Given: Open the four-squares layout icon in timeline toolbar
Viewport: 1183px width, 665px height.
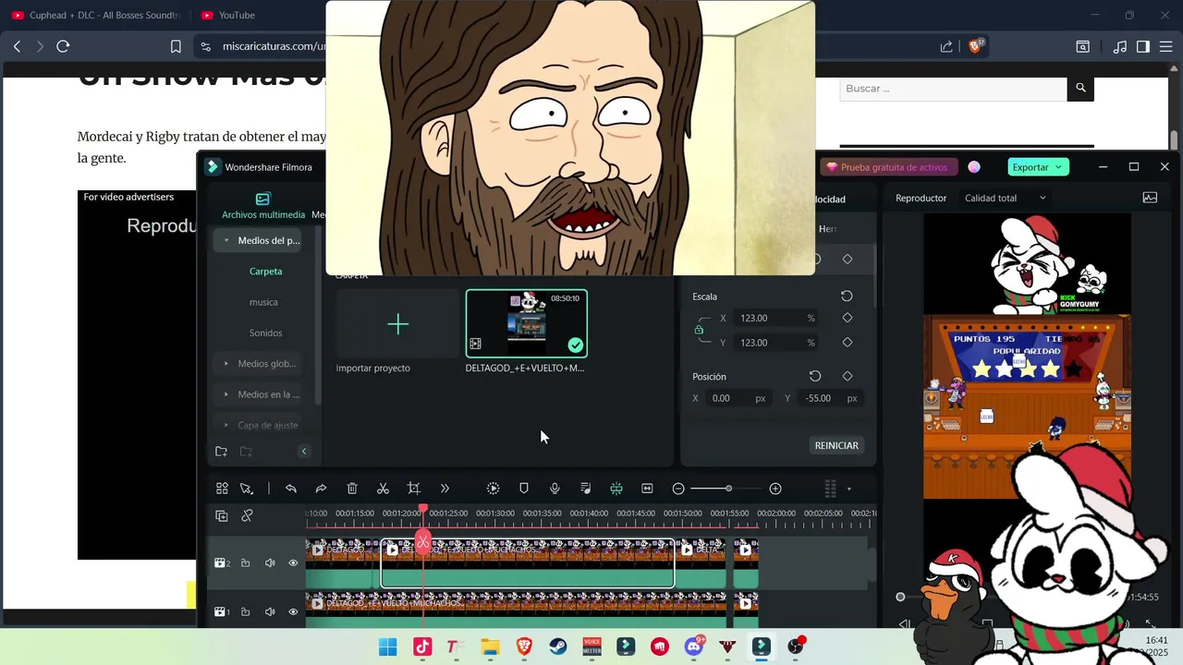Looking at the screenshot, I should pyautogui.click(x=222, y=489).
